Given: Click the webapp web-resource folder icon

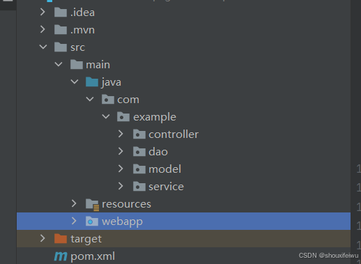Looking at the screenshot, I should (x=92, y=222).
